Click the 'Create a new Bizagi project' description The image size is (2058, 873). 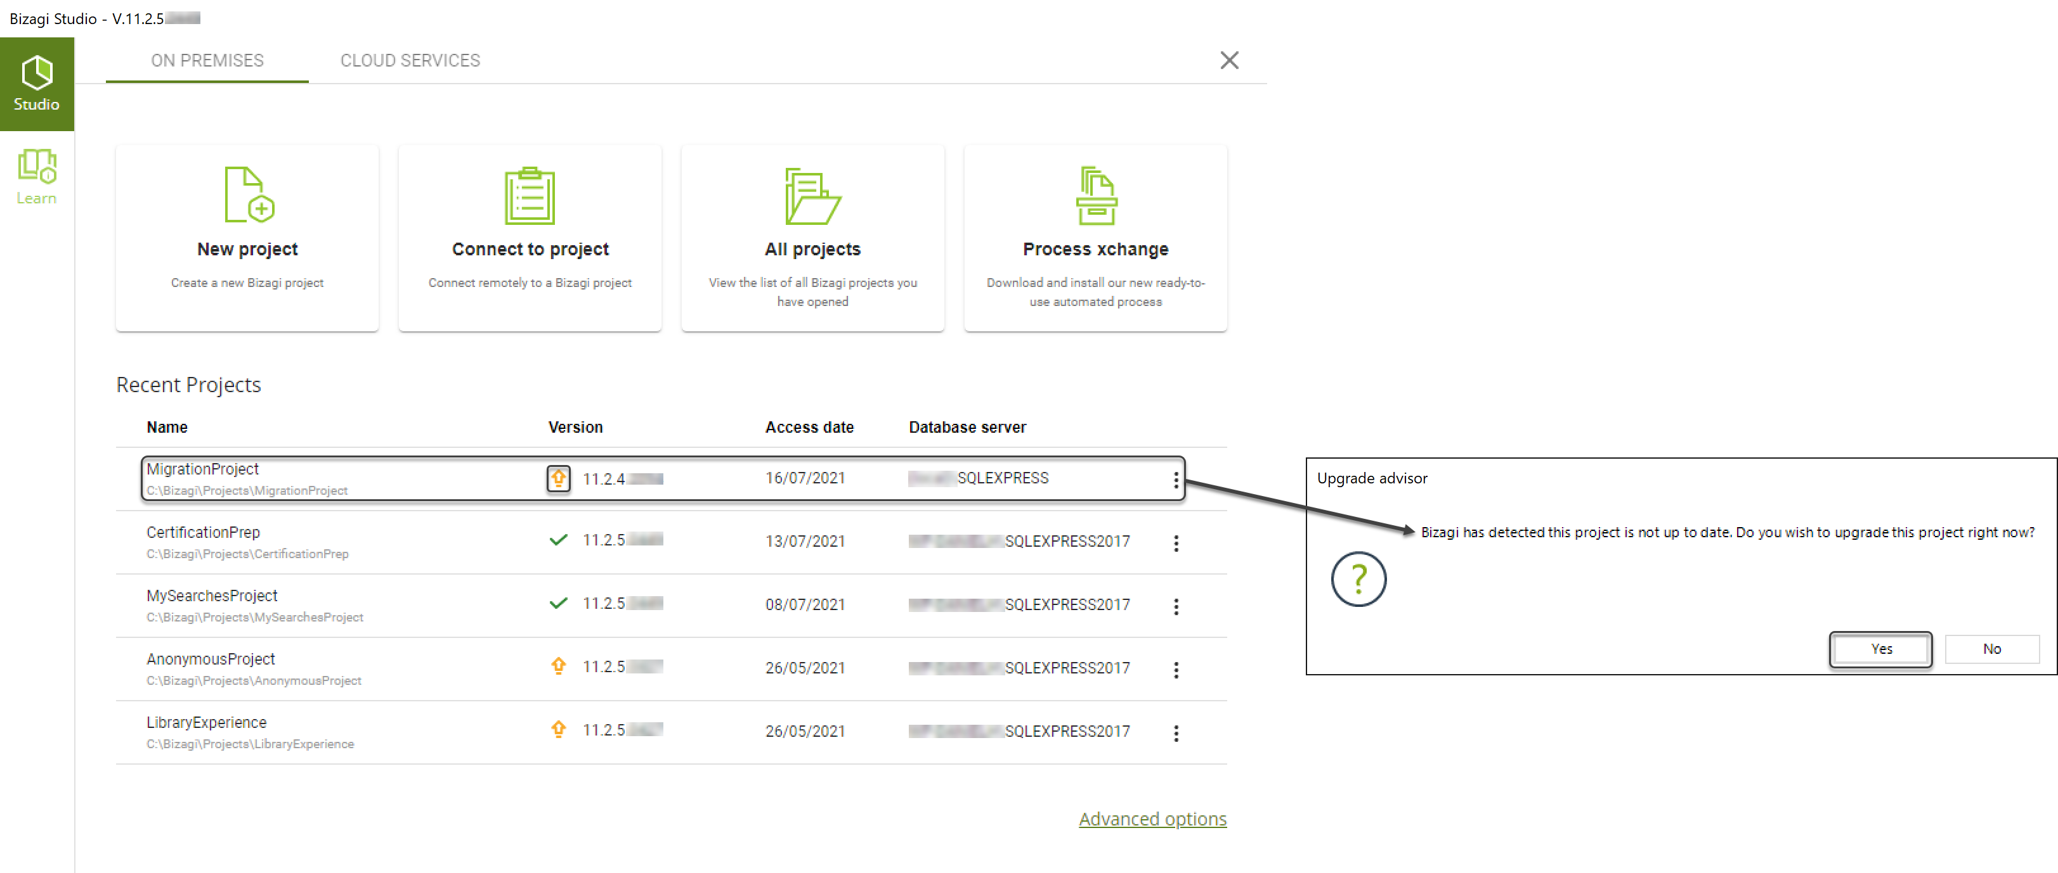(247, 283)
